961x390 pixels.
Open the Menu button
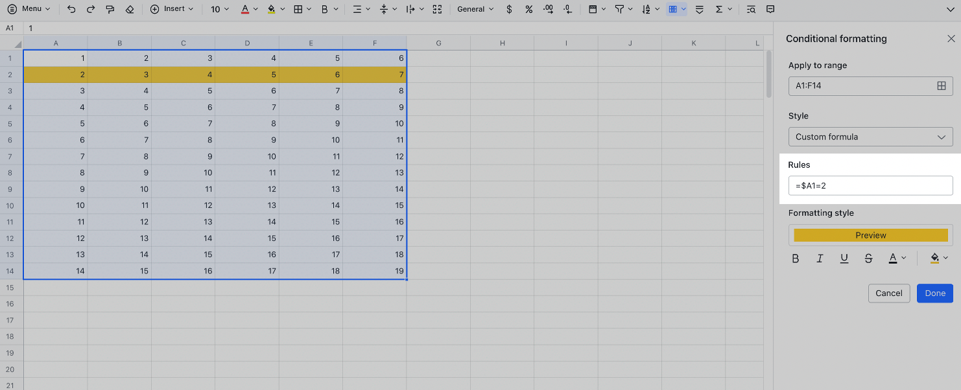tap(29, 9)
